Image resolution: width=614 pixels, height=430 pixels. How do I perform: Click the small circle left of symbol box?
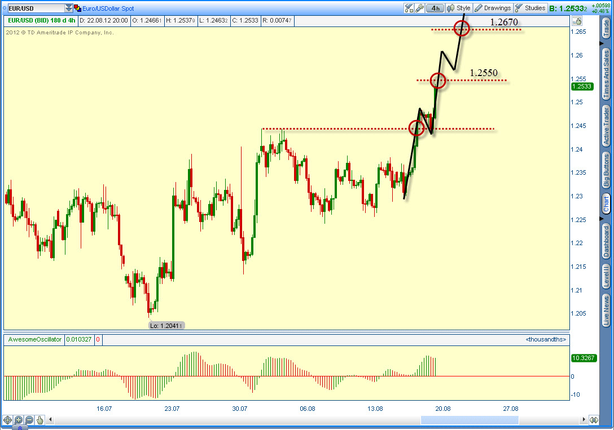point(5,8)
